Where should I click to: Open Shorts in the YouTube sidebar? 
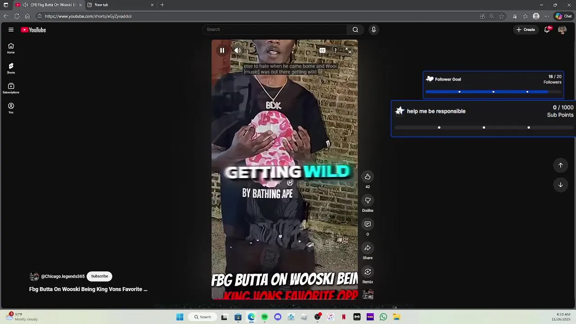point(11,68)
